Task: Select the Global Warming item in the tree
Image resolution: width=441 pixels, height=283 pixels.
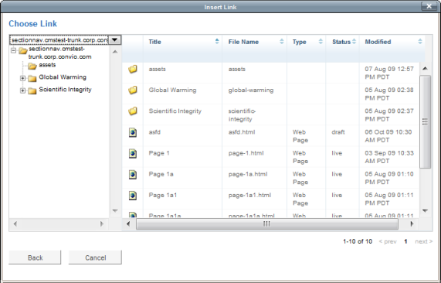Action: point(63,77)
